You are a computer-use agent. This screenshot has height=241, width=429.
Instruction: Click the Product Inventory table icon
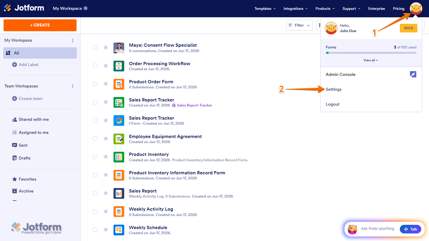coord(119,157)
